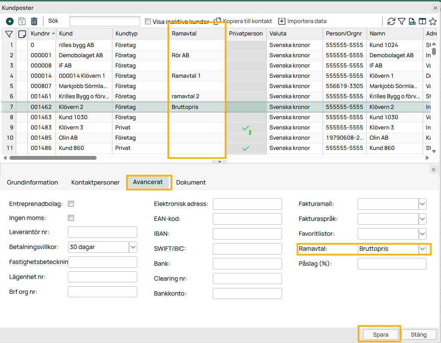Open the filter funnel in the top-right toolbar
The image size is (441, 343).
(x=402, y=21)
